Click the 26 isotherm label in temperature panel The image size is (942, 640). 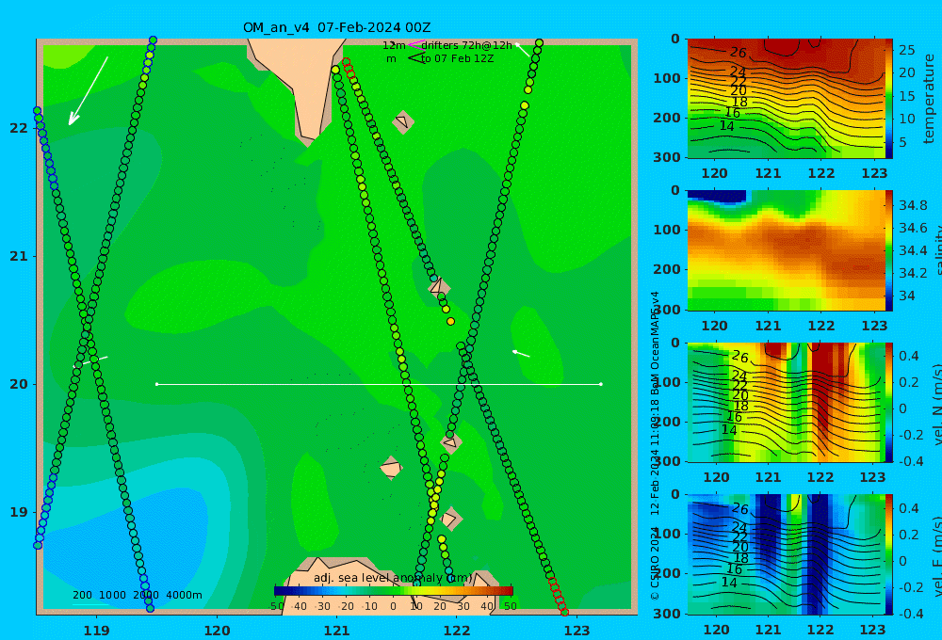[739, 52]
